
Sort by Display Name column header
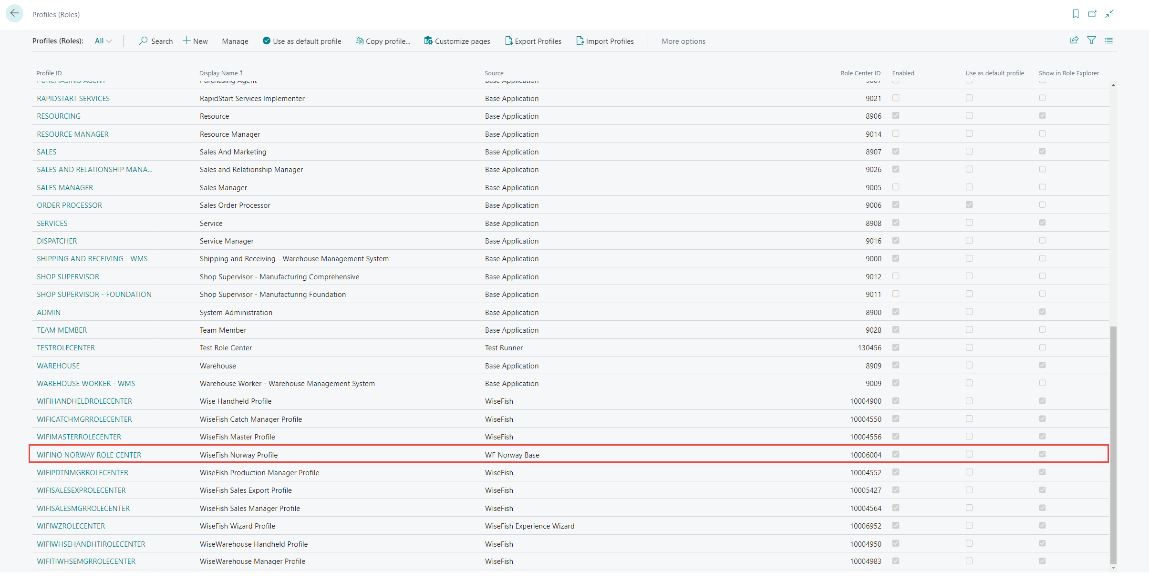click(218, 73)
